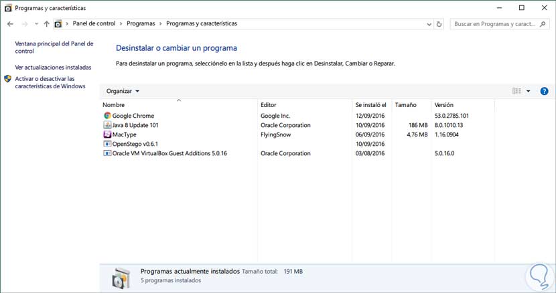The width and height of the screenshot is (556, 293).
Task: Select the Google Chrome entry
Action: pos(133,116)
